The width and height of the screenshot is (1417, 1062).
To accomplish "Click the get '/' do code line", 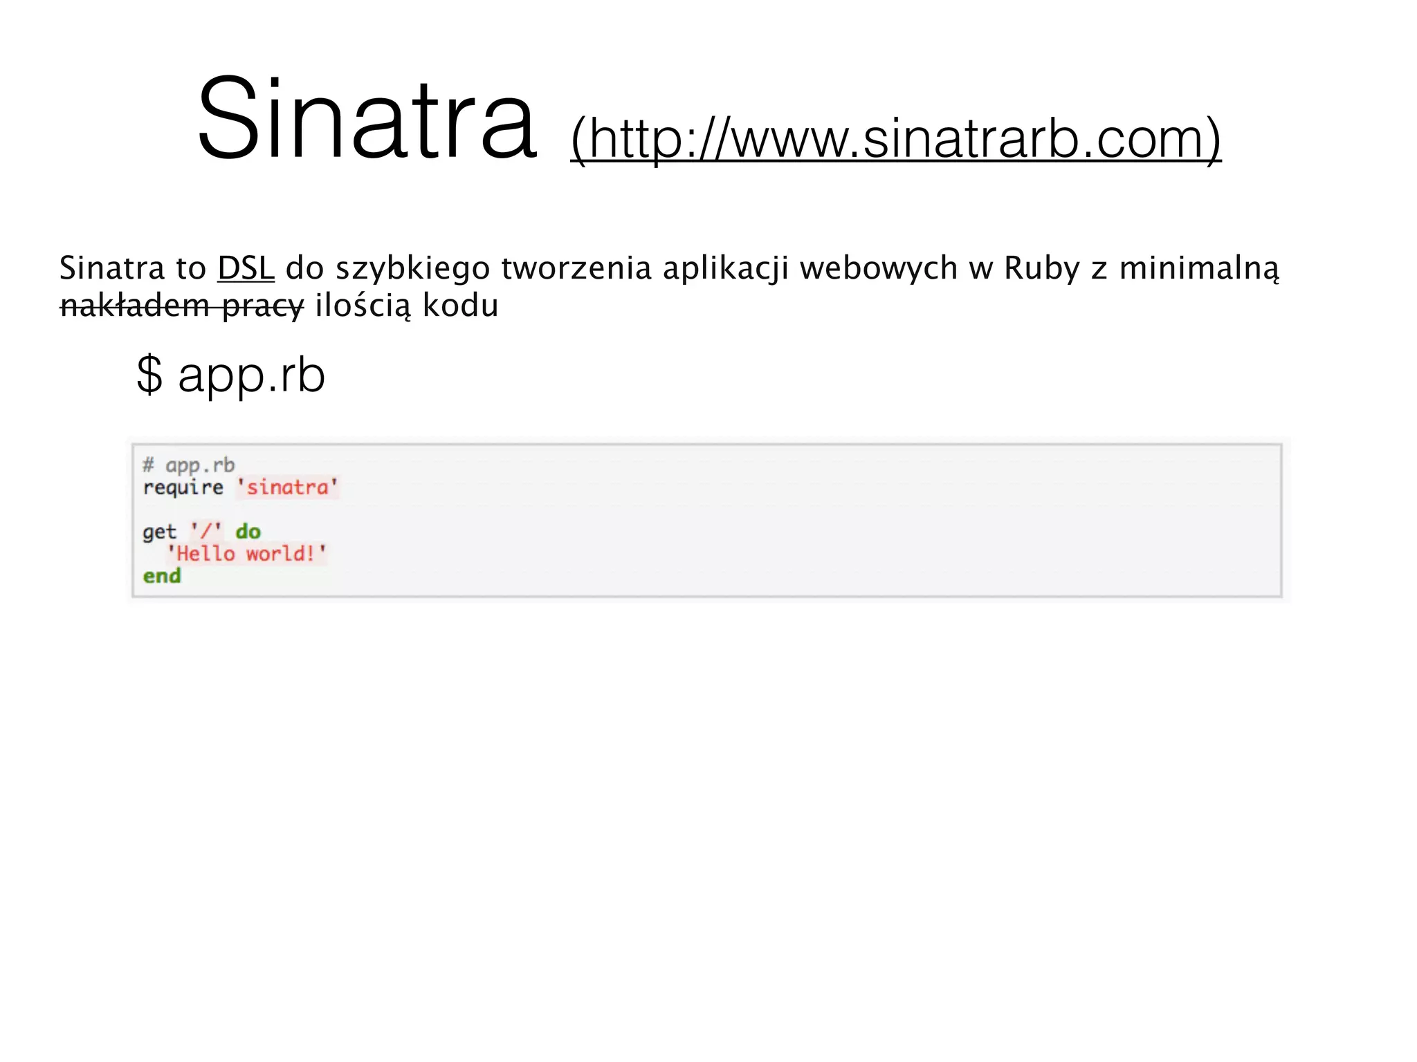I will (201, 532).
